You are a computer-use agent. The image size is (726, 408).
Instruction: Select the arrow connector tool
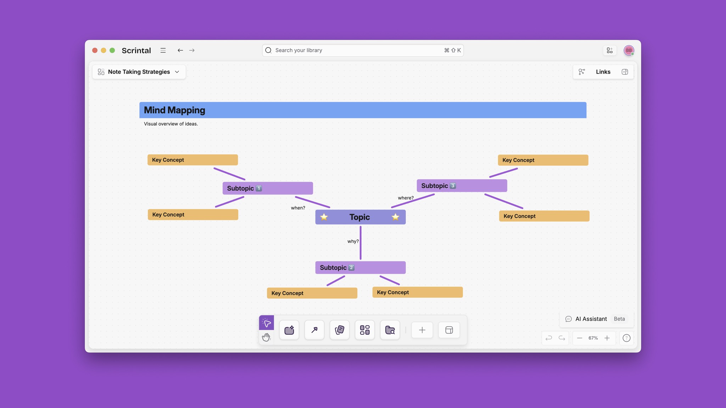[314, 330]
